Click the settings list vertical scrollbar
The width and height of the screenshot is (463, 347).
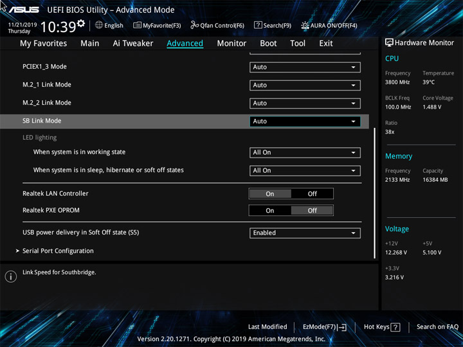(x=375, y=193)
